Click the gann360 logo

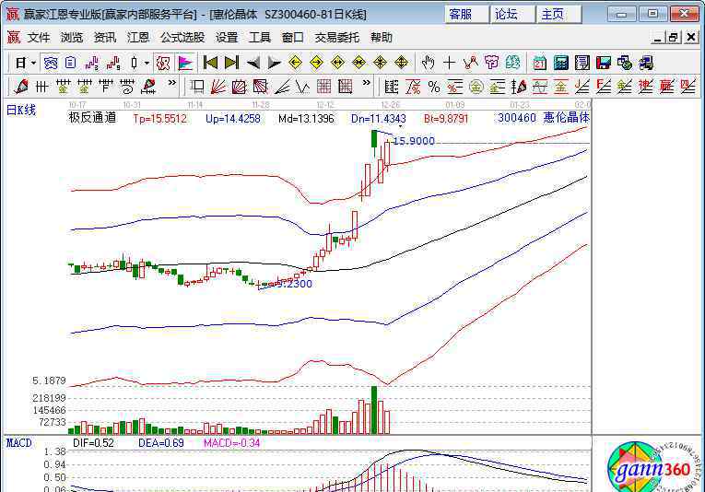coord(649,466)
